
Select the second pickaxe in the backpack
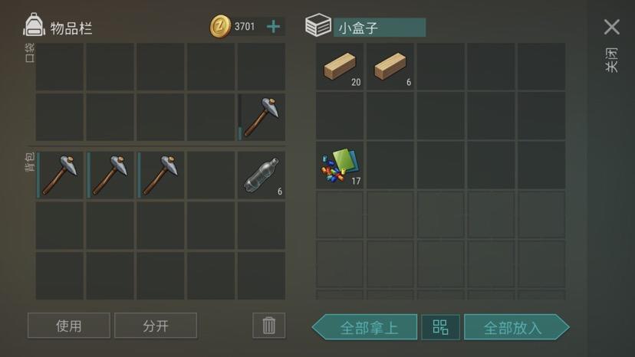point(110,175)
